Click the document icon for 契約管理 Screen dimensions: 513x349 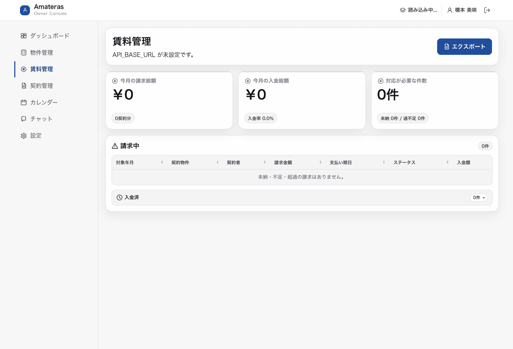[x=24, y=85]
